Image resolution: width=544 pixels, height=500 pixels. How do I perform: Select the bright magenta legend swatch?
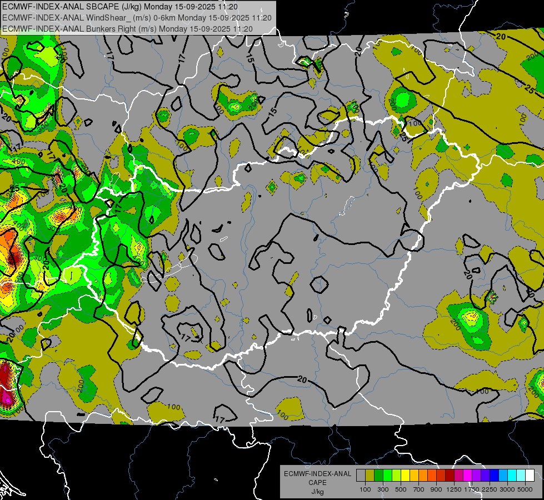point(468,475)
